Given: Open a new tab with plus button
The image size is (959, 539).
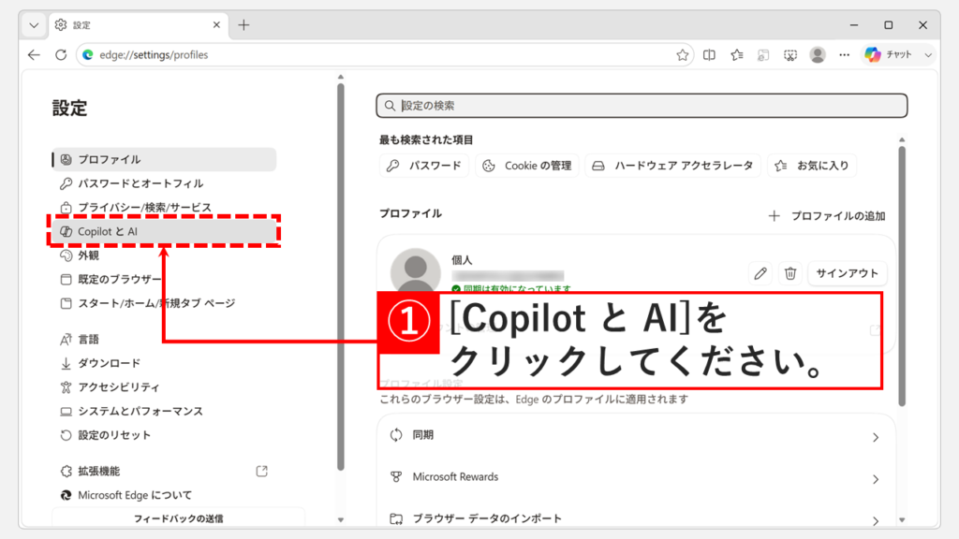Looking at the screenshot, I should point(244,25).
